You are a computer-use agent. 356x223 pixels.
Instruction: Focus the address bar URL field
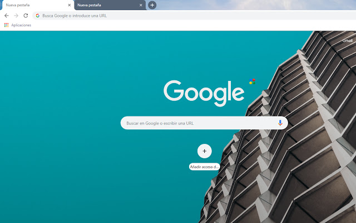[x=195, y=16]
